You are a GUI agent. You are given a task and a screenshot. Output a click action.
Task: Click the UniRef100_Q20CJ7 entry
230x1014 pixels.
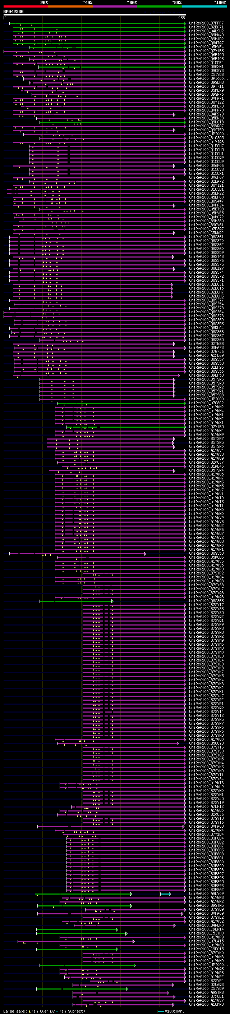(x=206, y=463)
